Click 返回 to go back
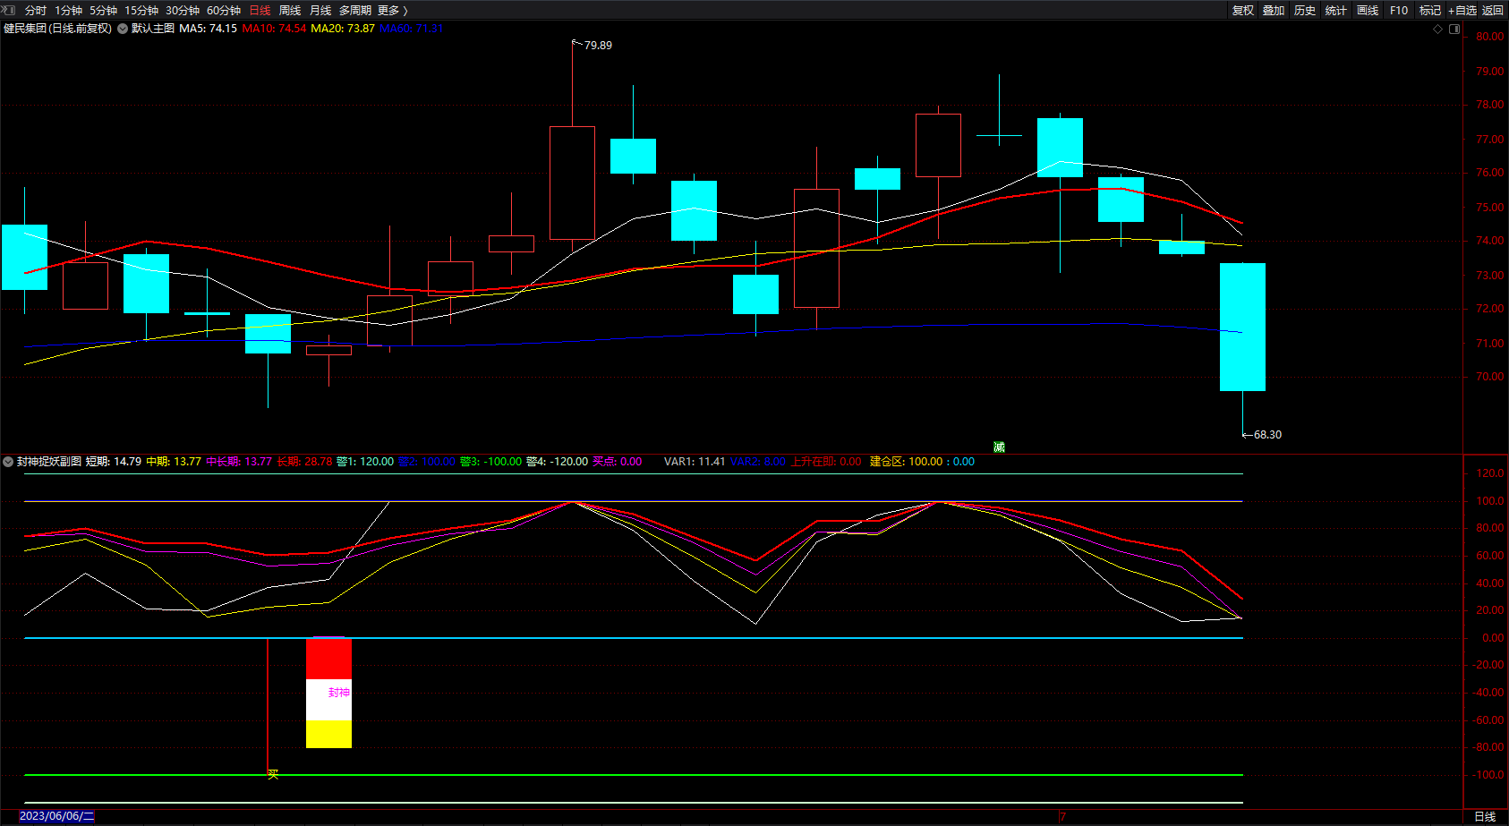 point(1493,11)
